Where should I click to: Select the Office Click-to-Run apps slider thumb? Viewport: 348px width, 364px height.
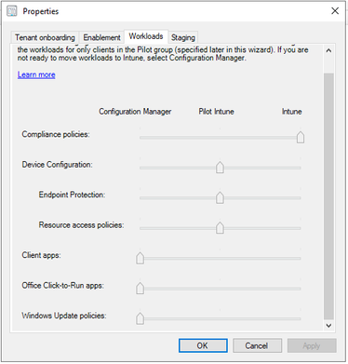tap(141, 288)
